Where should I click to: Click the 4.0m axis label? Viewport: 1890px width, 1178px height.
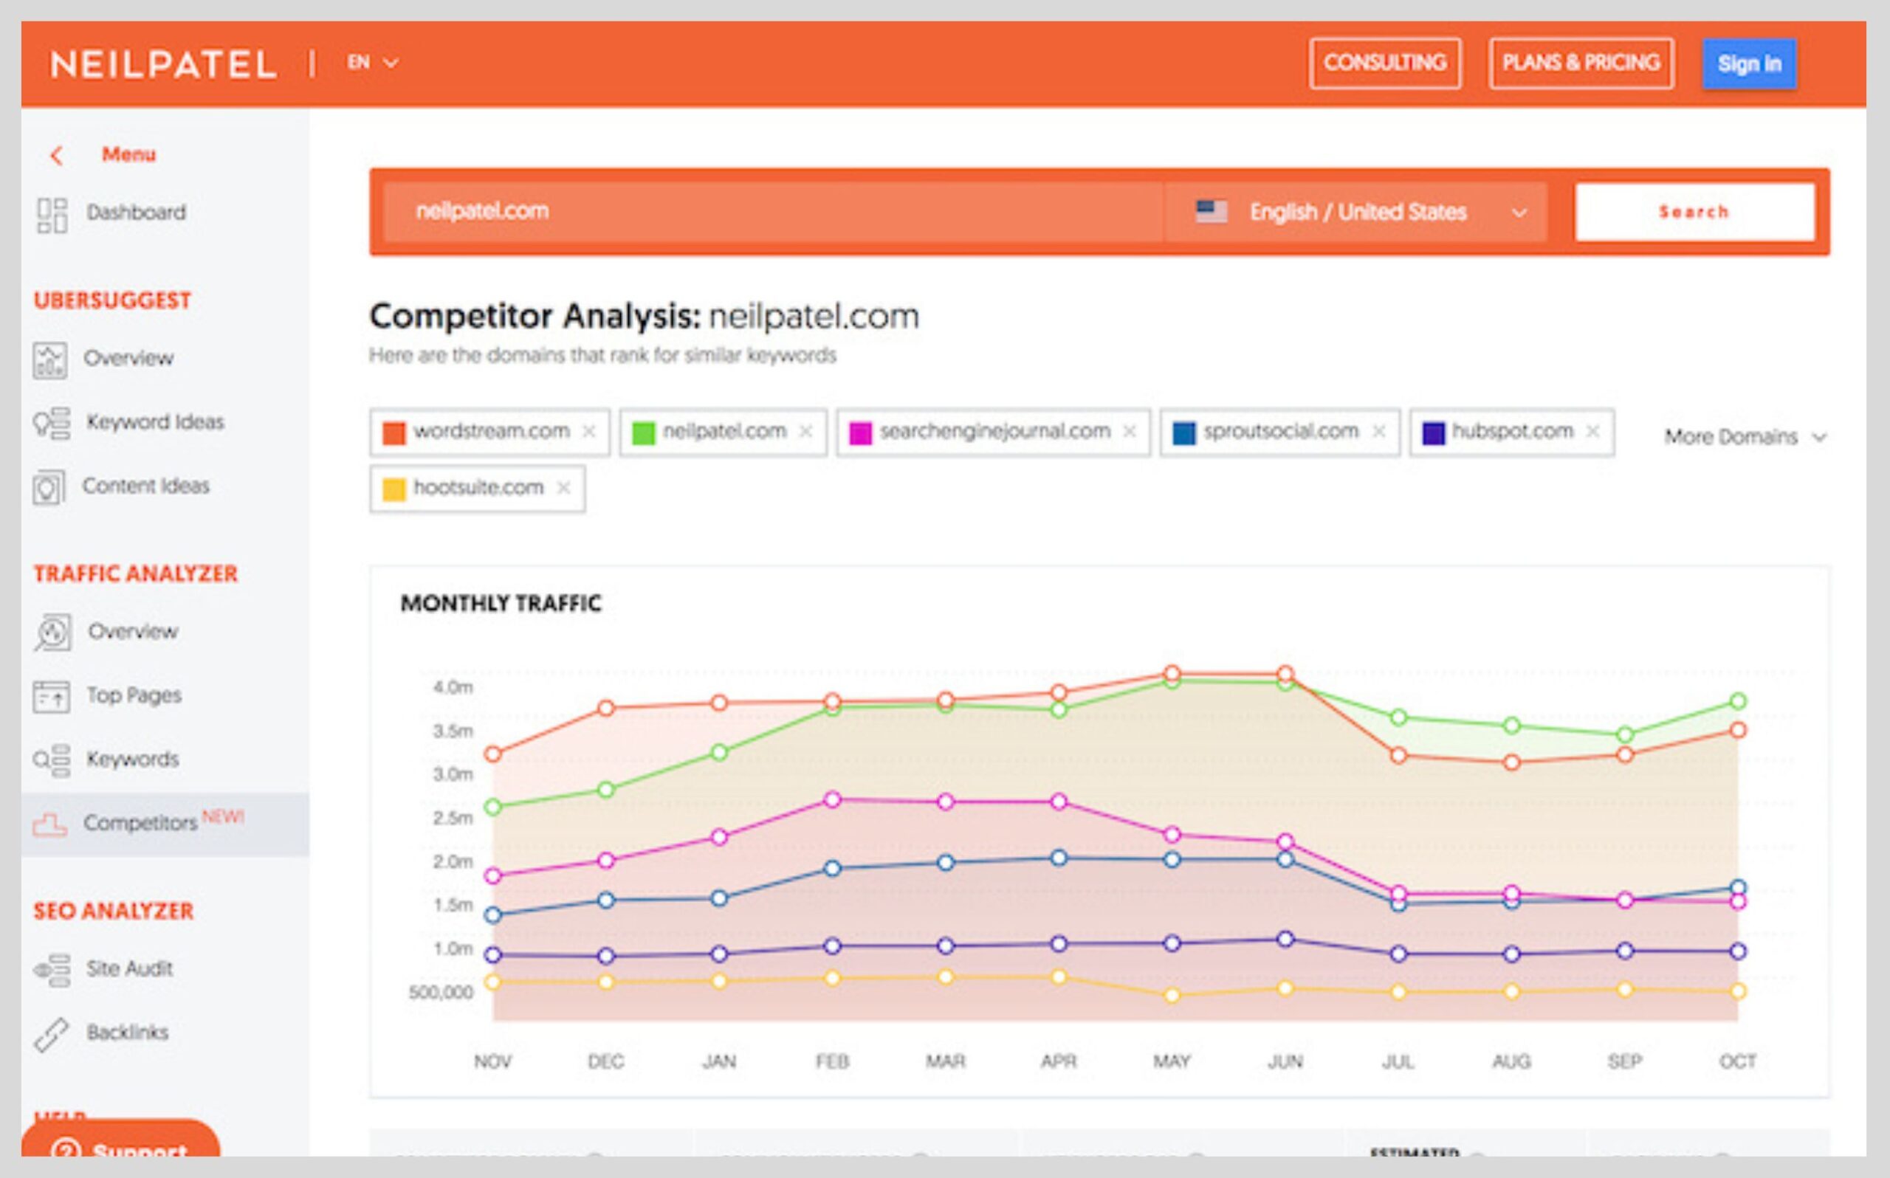pos(453,687)
